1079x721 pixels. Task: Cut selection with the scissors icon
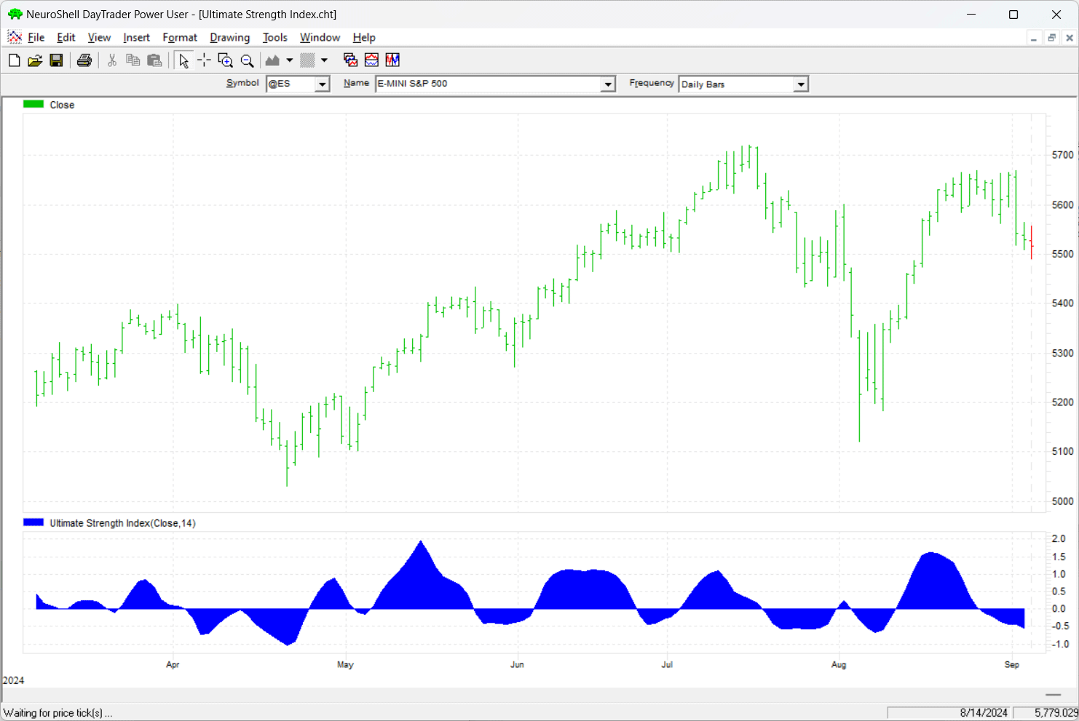[x=112, y=60]
